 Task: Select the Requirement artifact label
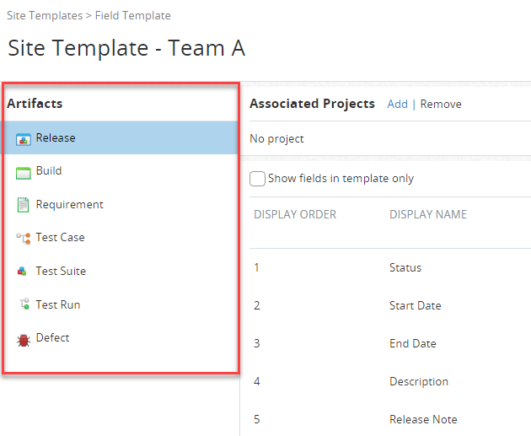(70, 204)
